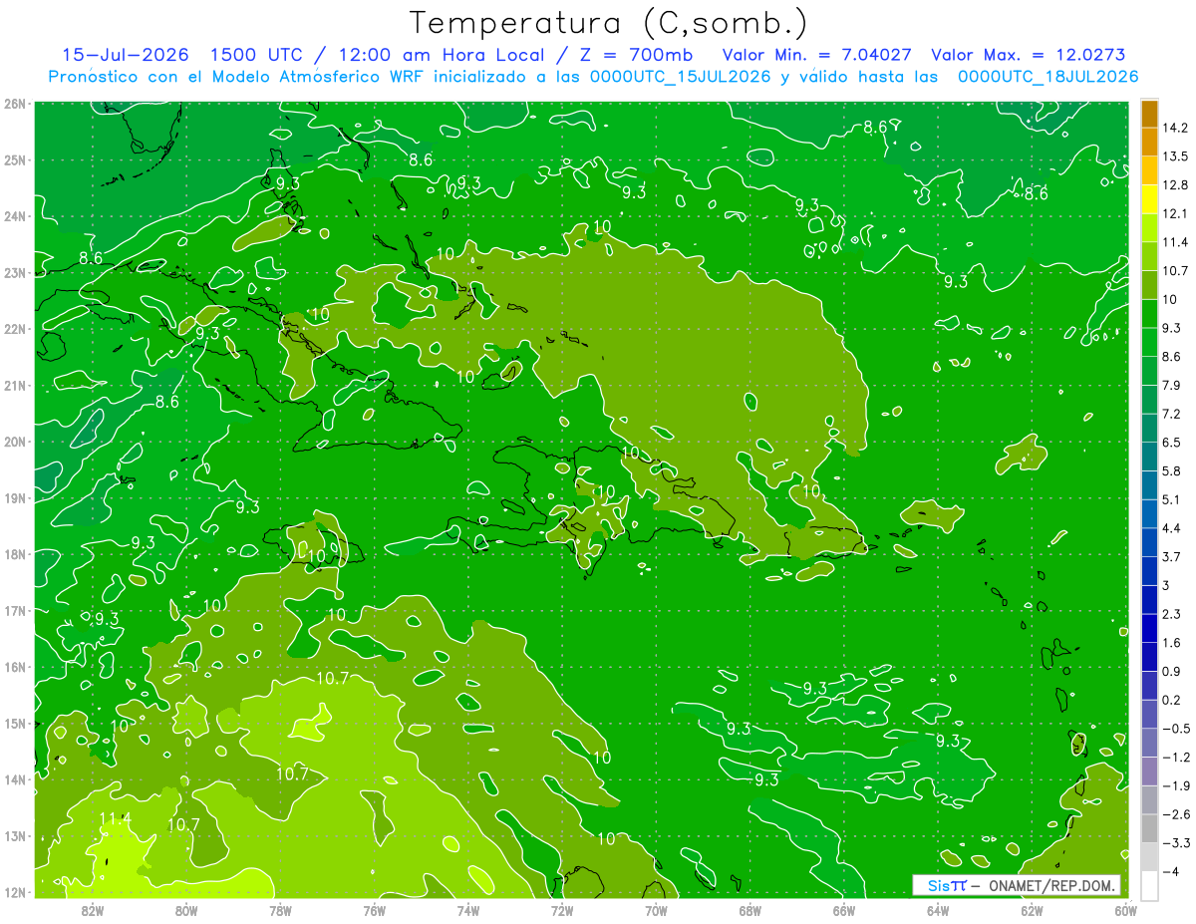Screen dimensions: 1196x924
Task: Click the 7.2 color bar value
Action: [x=1171, y=414]
